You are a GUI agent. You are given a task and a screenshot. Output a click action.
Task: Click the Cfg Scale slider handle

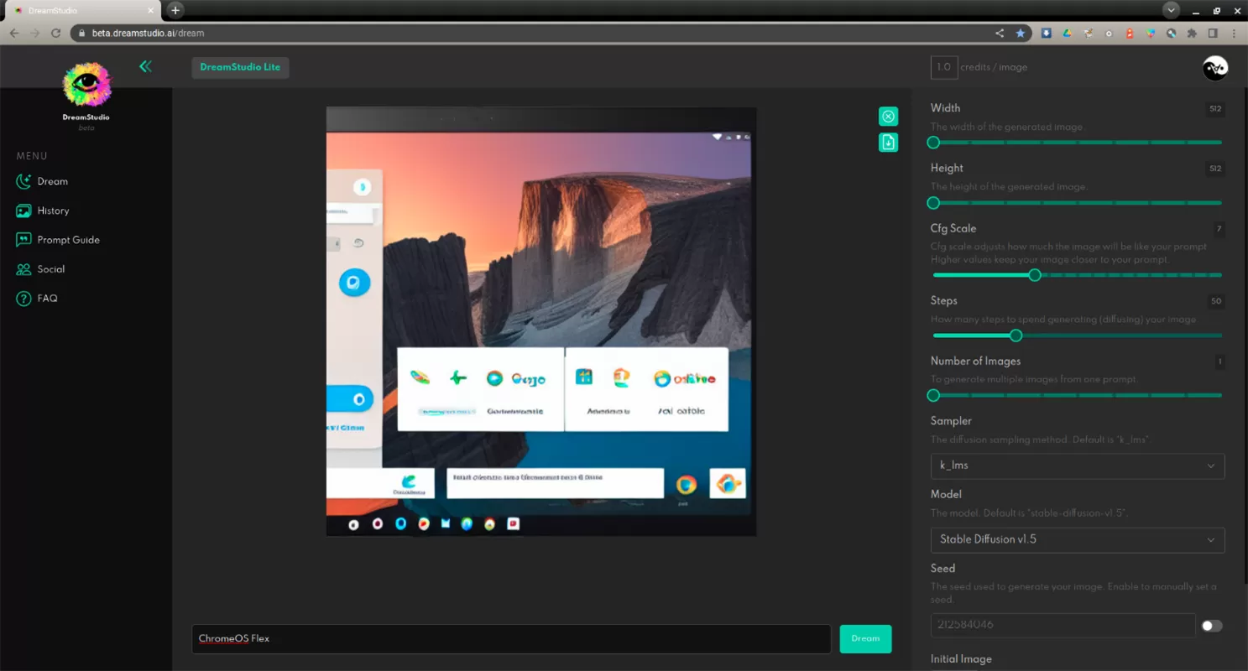click(1035, 275)
